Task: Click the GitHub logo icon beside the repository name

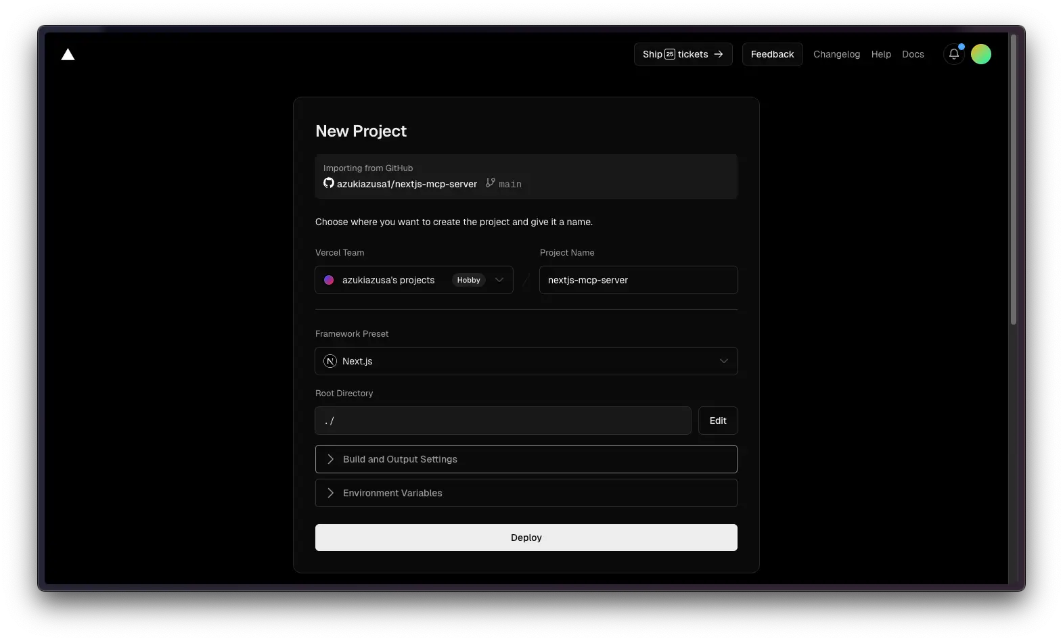Action: point(329,183)
